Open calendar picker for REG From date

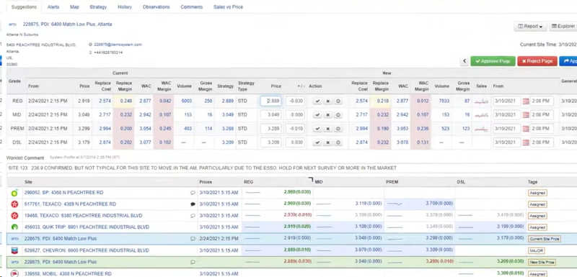click(x=526, y=101)
